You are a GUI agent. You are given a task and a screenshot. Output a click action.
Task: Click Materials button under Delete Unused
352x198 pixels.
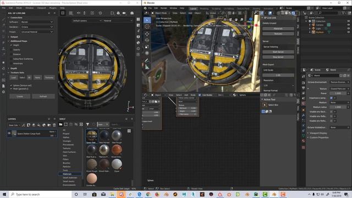tap(278, 29)
